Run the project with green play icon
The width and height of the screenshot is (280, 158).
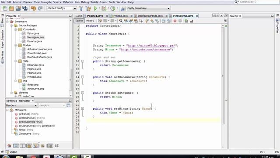[95, 8]
